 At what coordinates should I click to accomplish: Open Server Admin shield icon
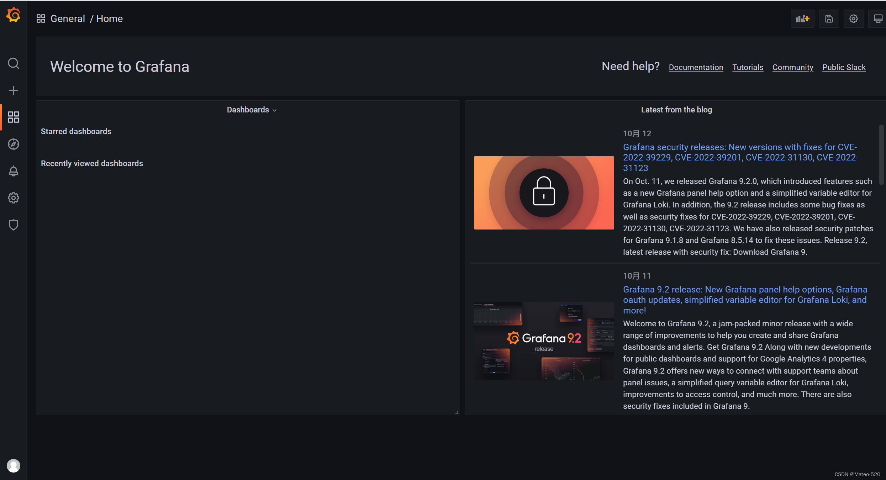point(13,225)
